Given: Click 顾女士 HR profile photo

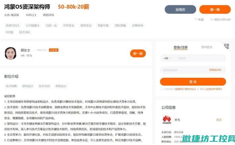Looking at the screenshot, I should pos(11,53).
